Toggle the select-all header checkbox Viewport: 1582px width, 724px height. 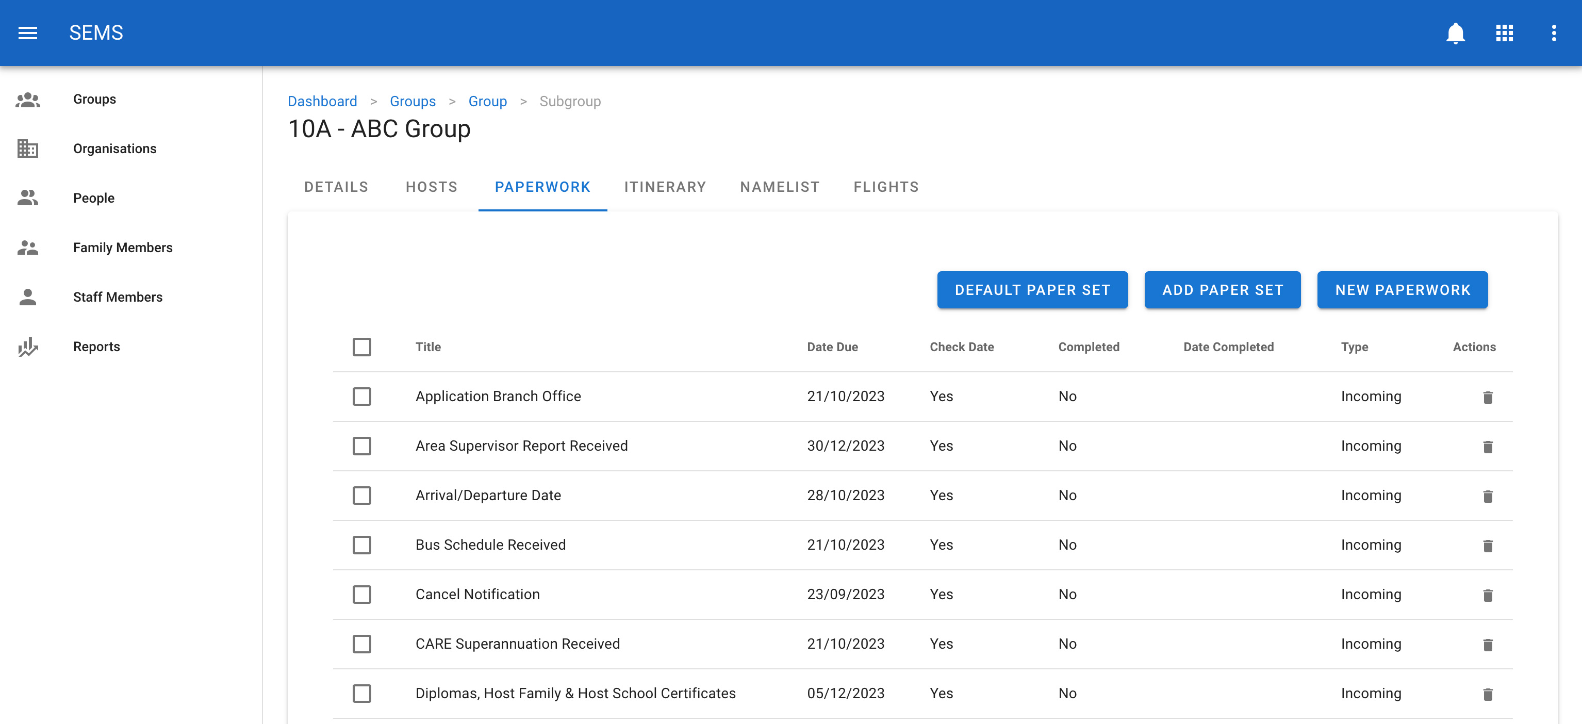click(361, 347)
